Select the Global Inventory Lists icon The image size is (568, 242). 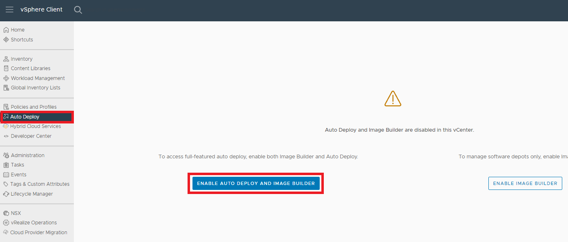point(6,87)
